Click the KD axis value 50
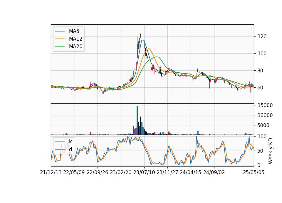 pos(261,151)
